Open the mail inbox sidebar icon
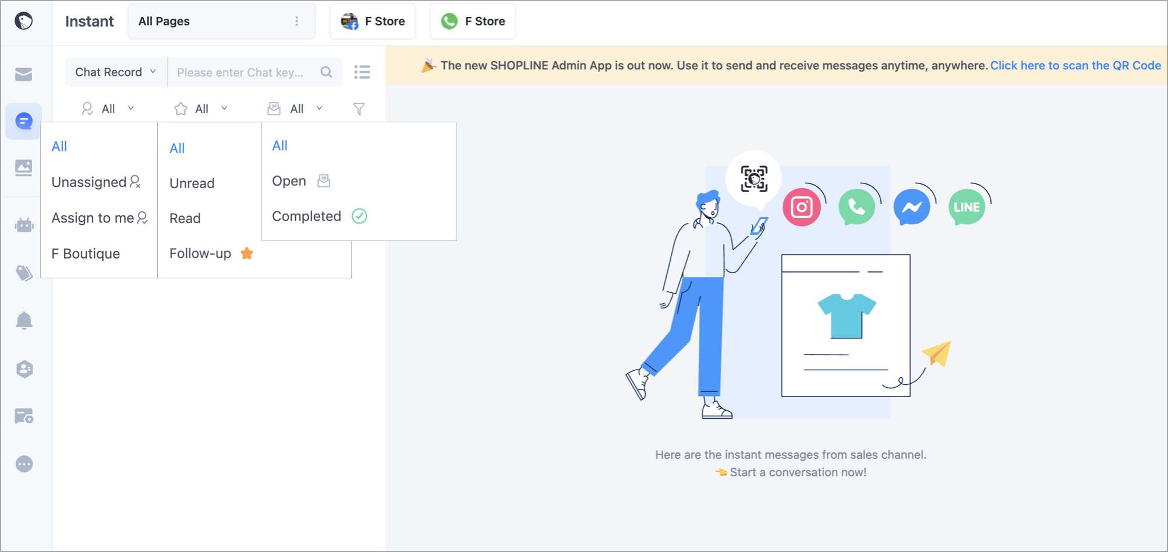The image size is (1168, 552). [24, 75]
